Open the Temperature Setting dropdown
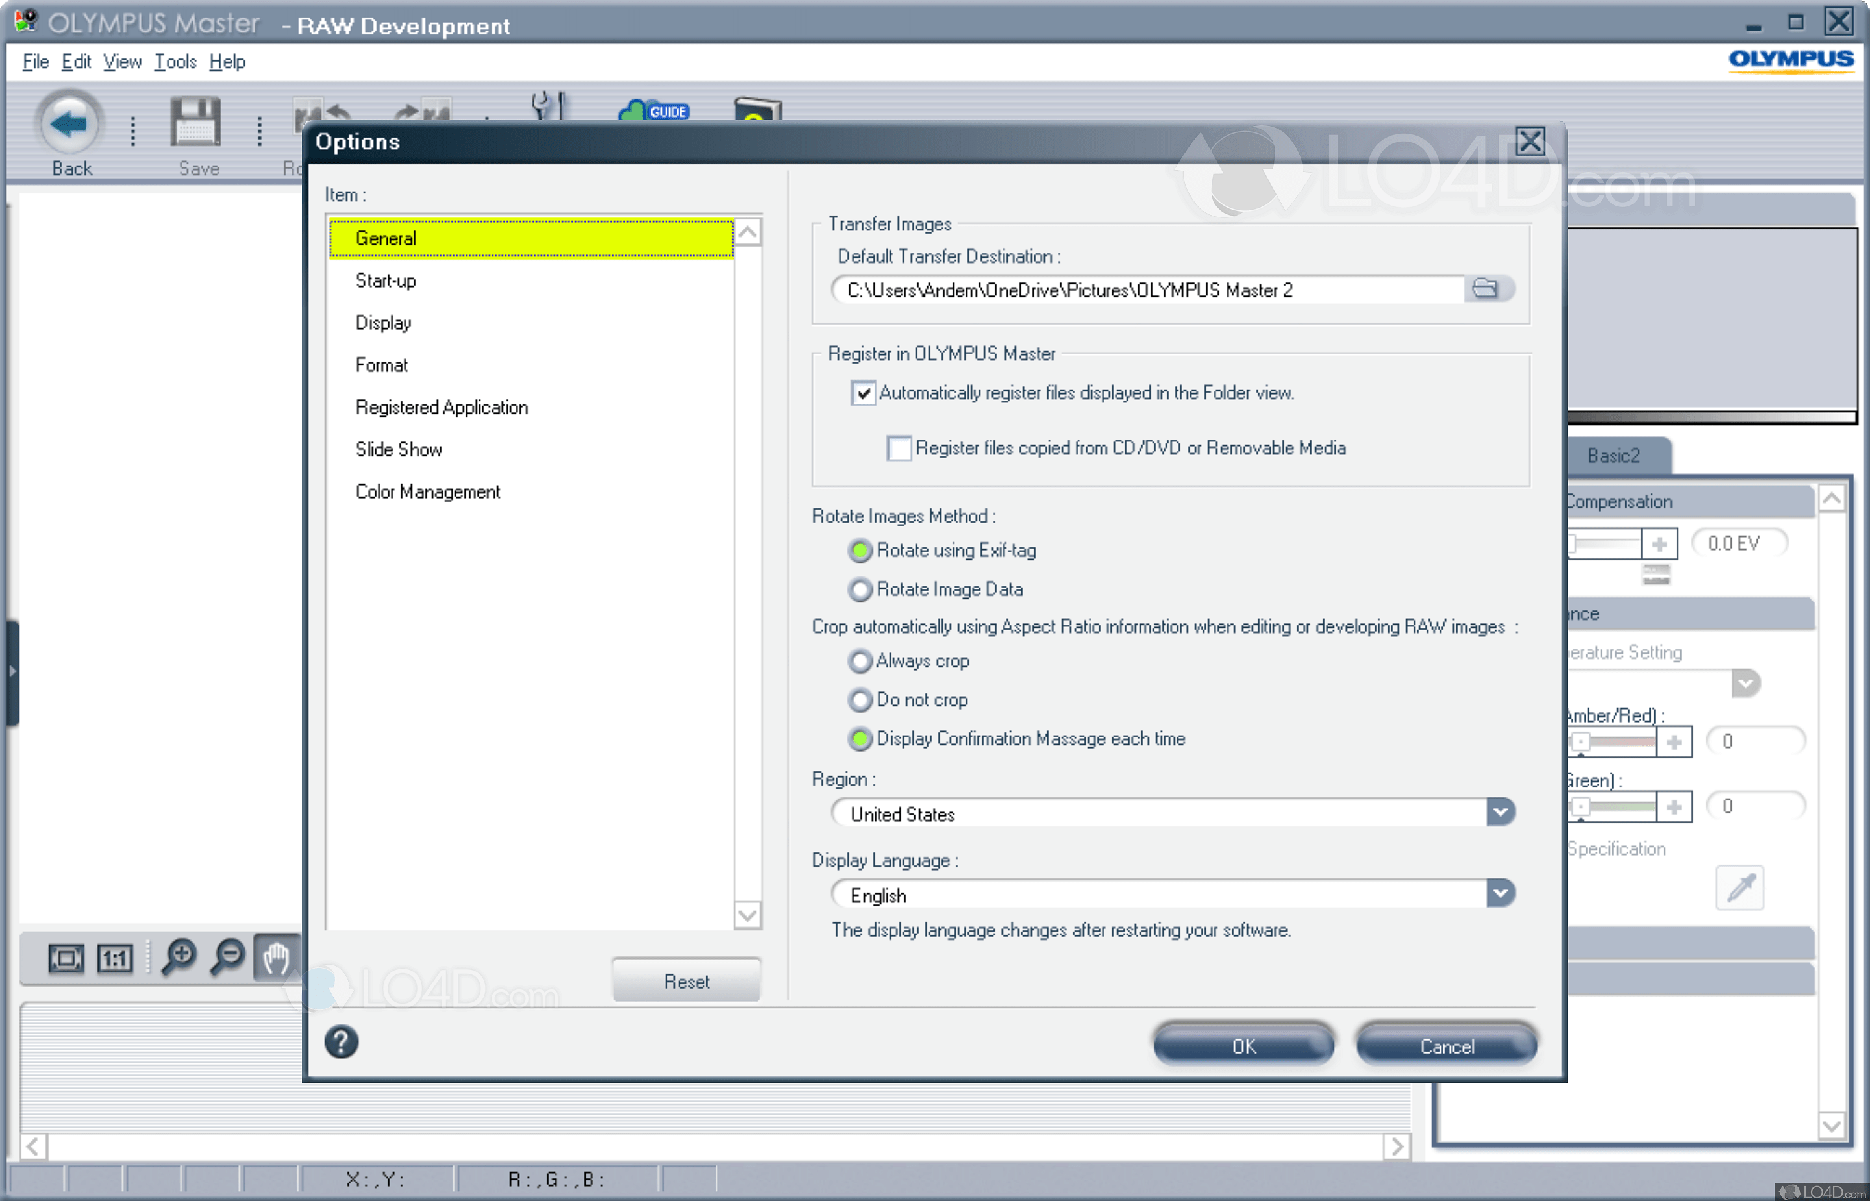The width and height of the screenshot is (1870, 1201). (1745, 684)
